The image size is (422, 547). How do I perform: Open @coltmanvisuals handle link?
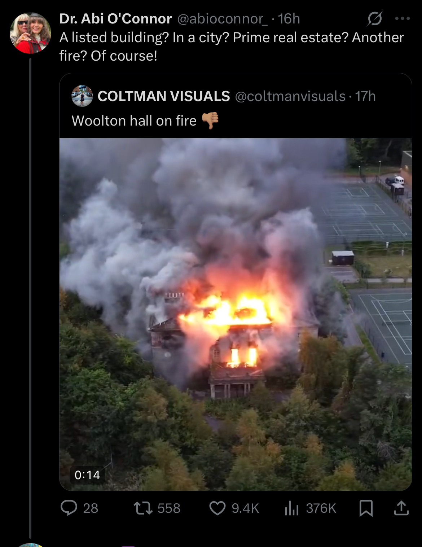290,96
